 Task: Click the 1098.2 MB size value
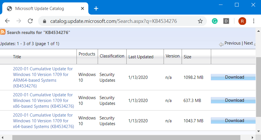point(193,77)
